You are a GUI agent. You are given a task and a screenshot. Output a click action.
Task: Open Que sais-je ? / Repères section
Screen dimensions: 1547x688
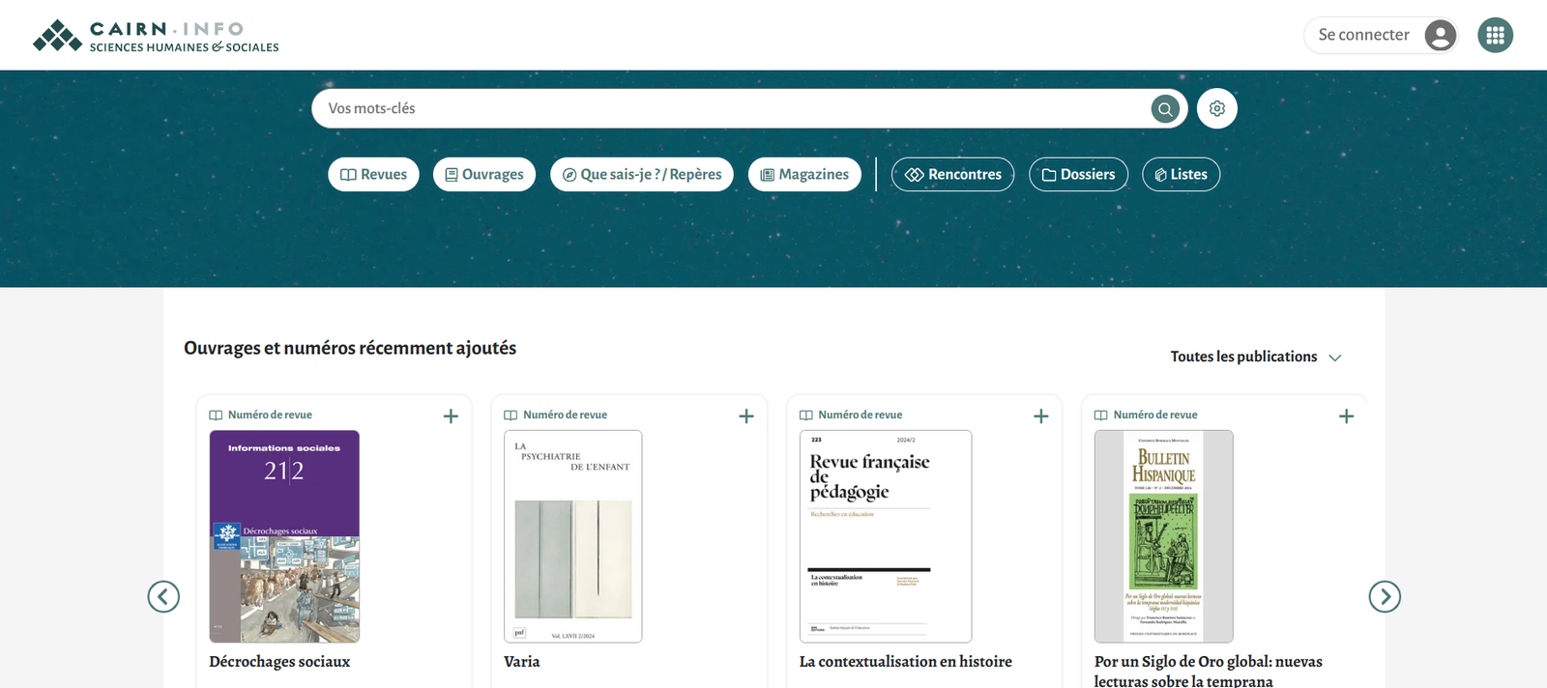click(x=642, y=175)
